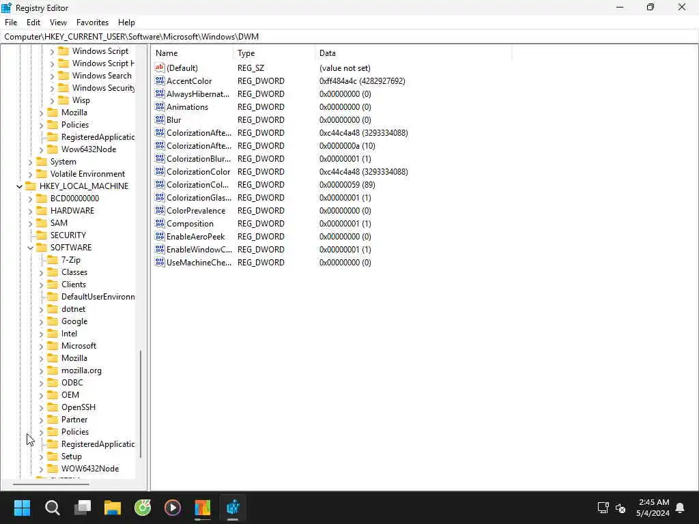Viewport: 699px width, 524px height.
Task: Expand the BCD00000000 key
Action: click(x=30, y=199)
